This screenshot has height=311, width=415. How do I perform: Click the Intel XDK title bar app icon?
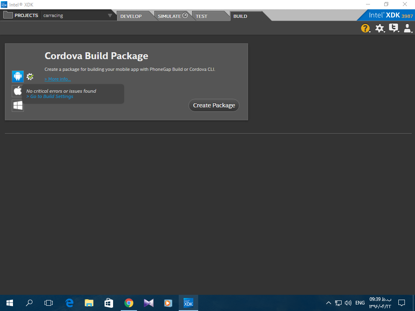[4, 4]
